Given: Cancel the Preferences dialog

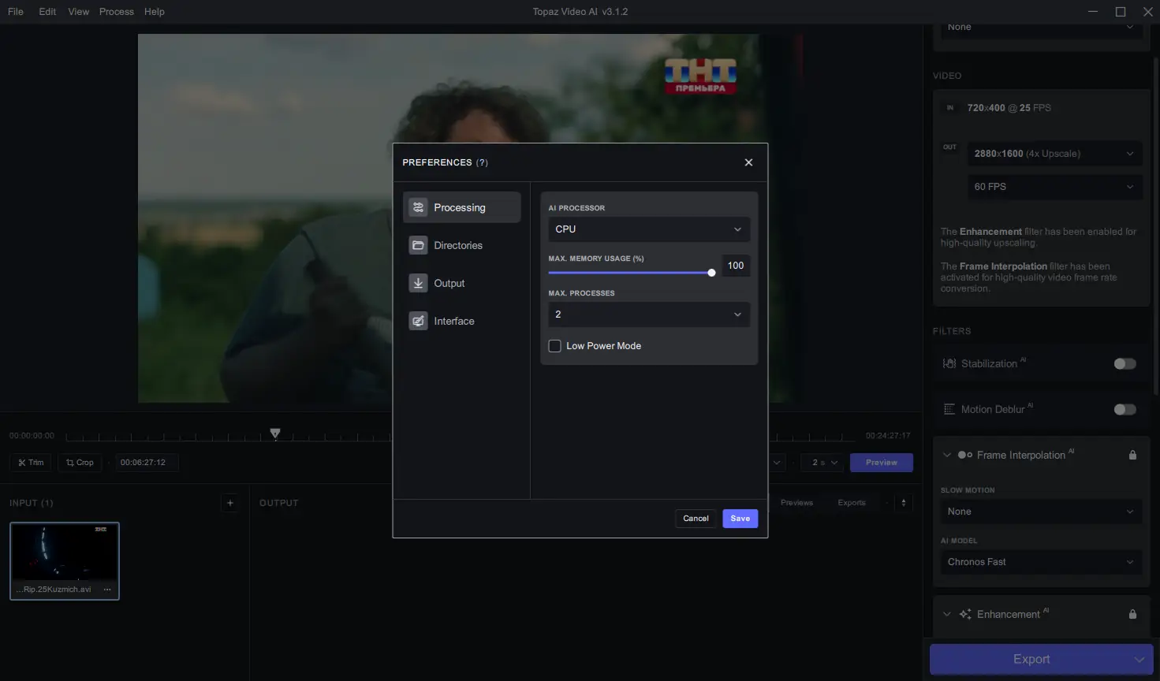Looking at the screenshot, I should tap(696, 519).
